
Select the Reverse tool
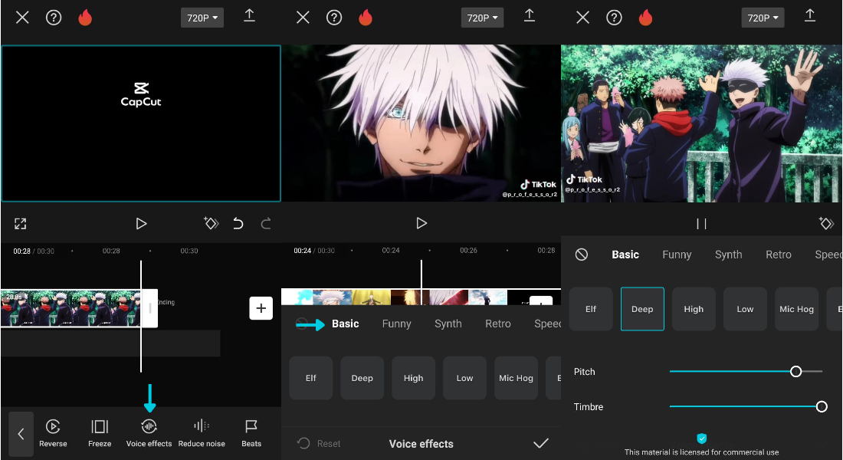[53, 433]
